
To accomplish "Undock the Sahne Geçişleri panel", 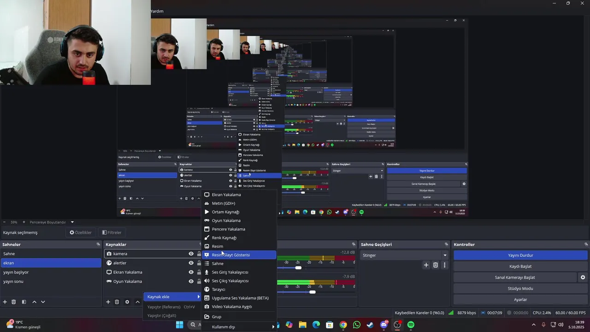I will tap(446, 244).
